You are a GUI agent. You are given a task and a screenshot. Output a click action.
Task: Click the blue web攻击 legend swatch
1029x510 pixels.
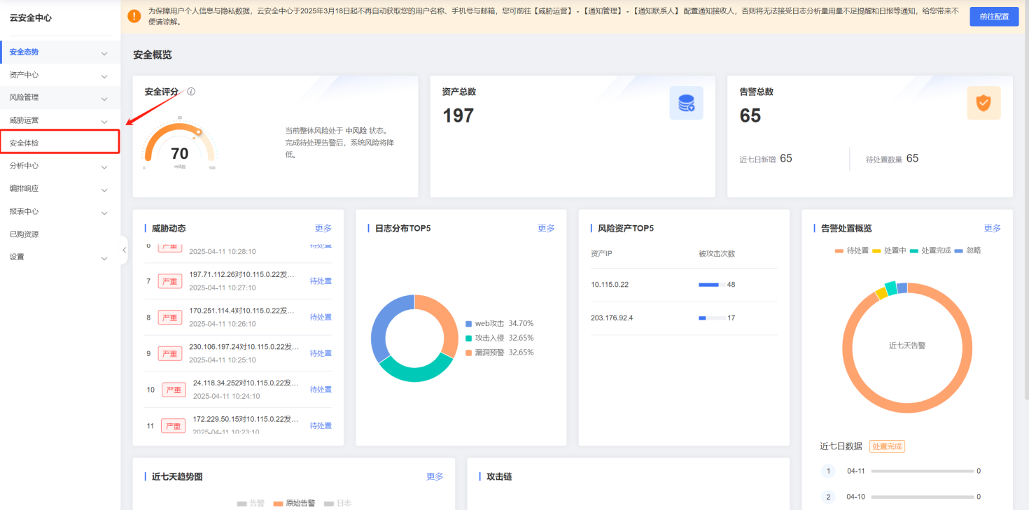[x=469, y=324]
